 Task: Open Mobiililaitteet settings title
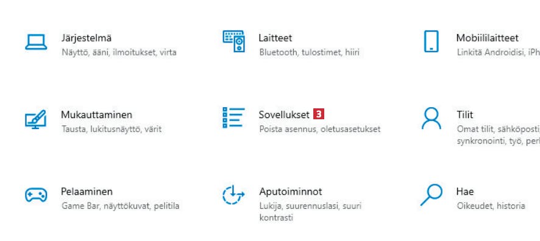(488, 38)
